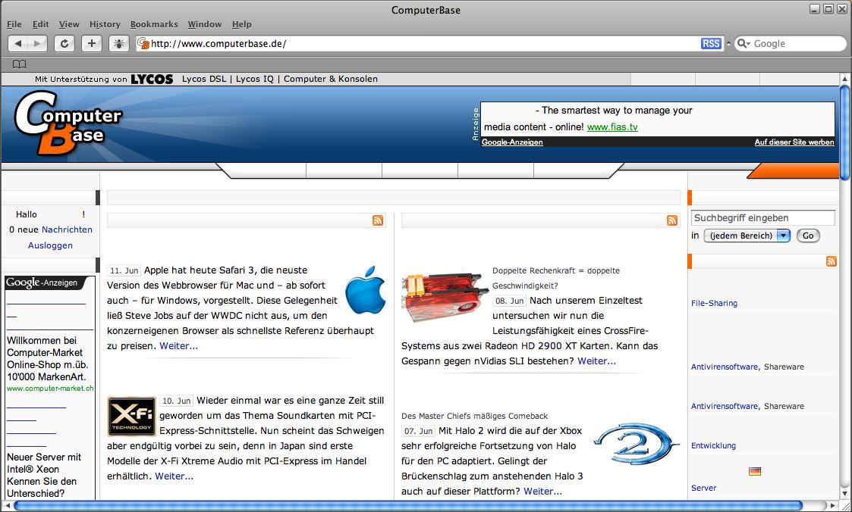The width and height of the screenshot is (852, 512).
Task: Click the Halo 2 logo image
Action: [636, 444]
